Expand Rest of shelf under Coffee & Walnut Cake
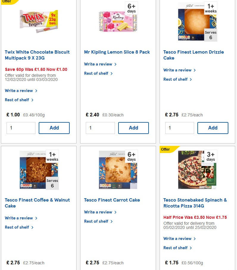The image size is (237, 270). coord(17,227)
